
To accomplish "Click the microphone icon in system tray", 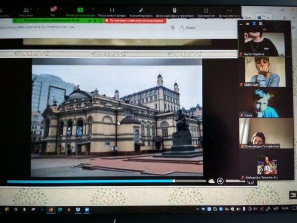I will [x=244, y=209].
